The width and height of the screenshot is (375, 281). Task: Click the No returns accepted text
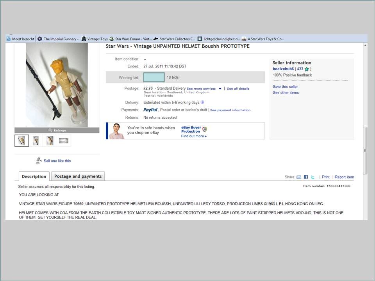point(160,117)
